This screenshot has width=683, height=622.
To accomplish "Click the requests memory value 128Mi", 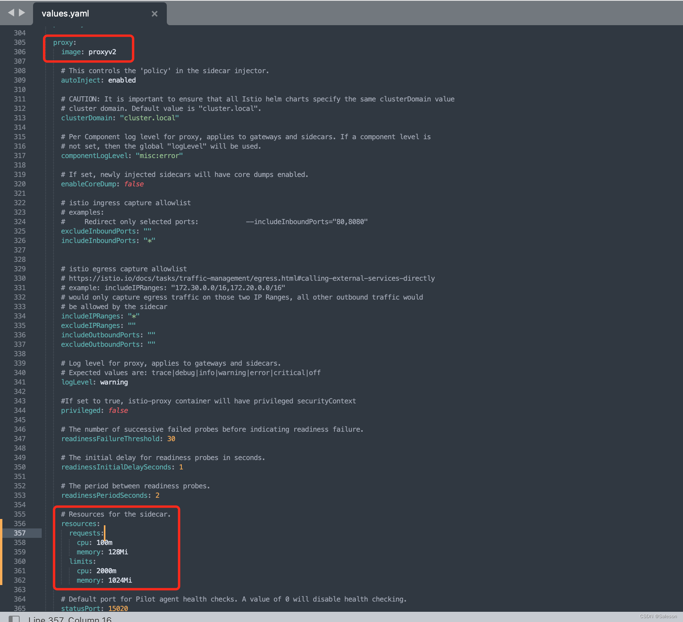I will click(x=118, y=552).
